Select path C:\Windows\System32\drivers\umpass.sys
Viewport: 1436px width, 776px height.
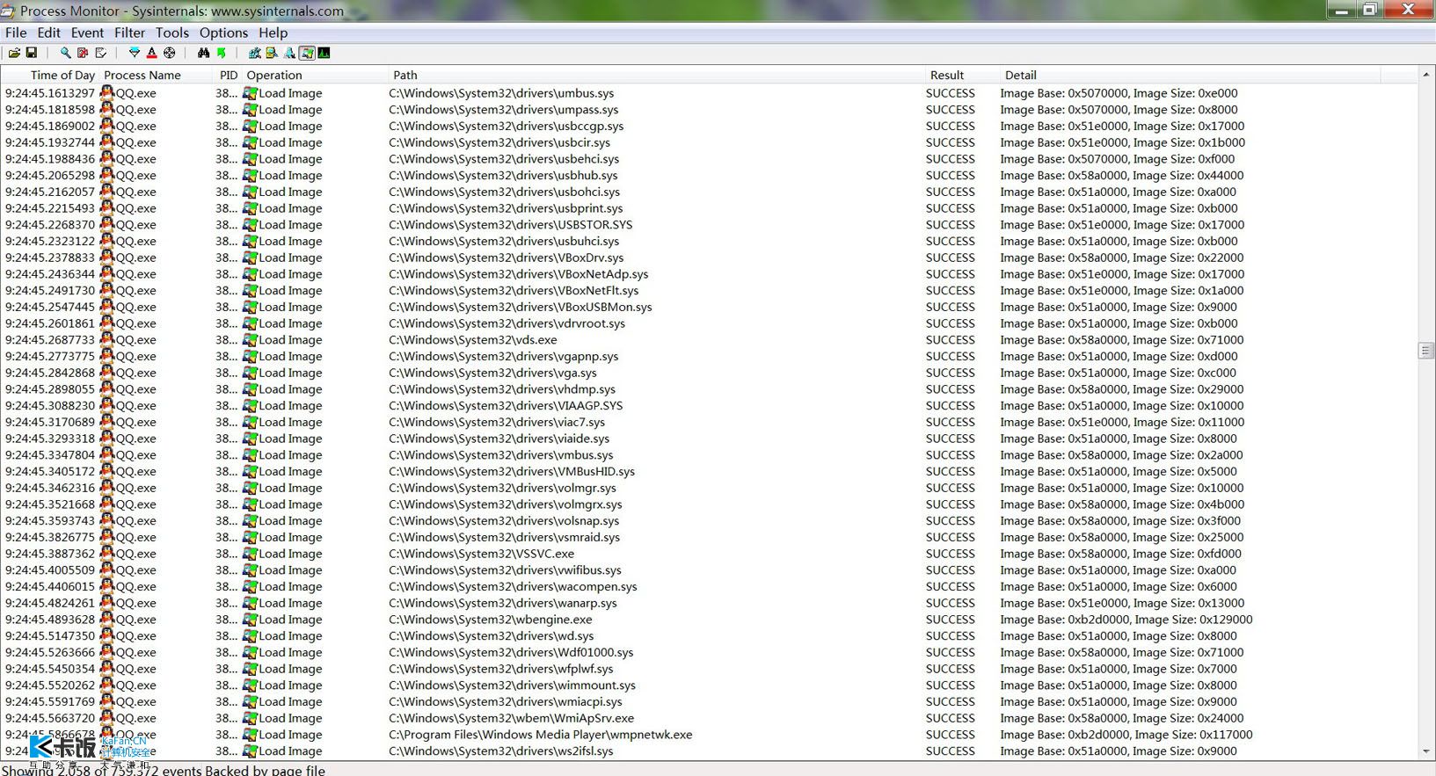(x=504, y=110)
